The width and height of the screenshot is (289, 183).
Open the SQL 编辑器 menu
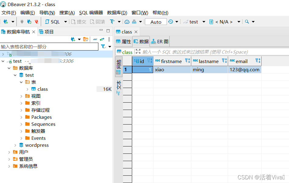[91, 13]
